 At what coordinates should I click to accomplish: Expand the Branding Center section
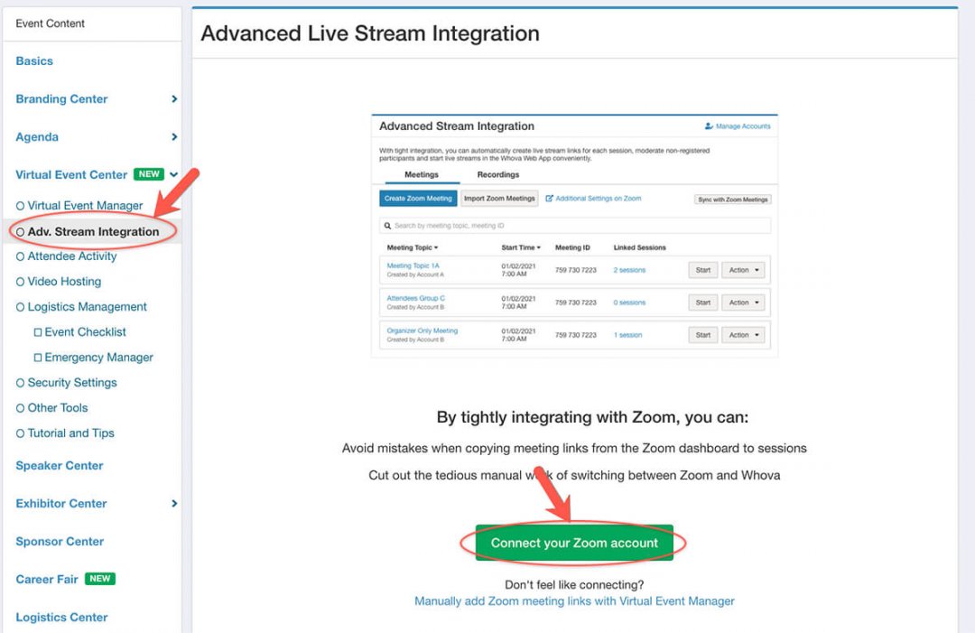tap(174, 98)
